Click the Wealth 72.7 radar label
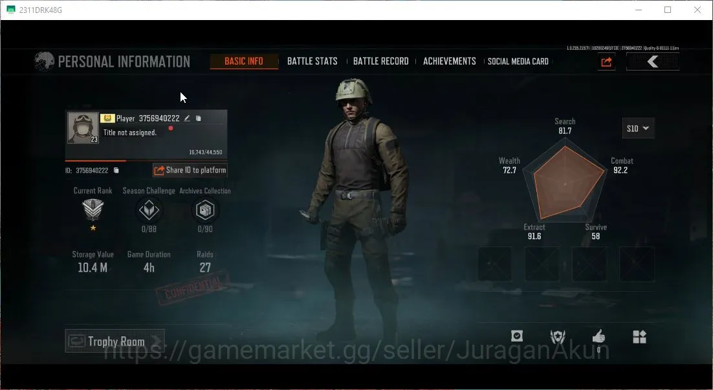 (509, 166)
